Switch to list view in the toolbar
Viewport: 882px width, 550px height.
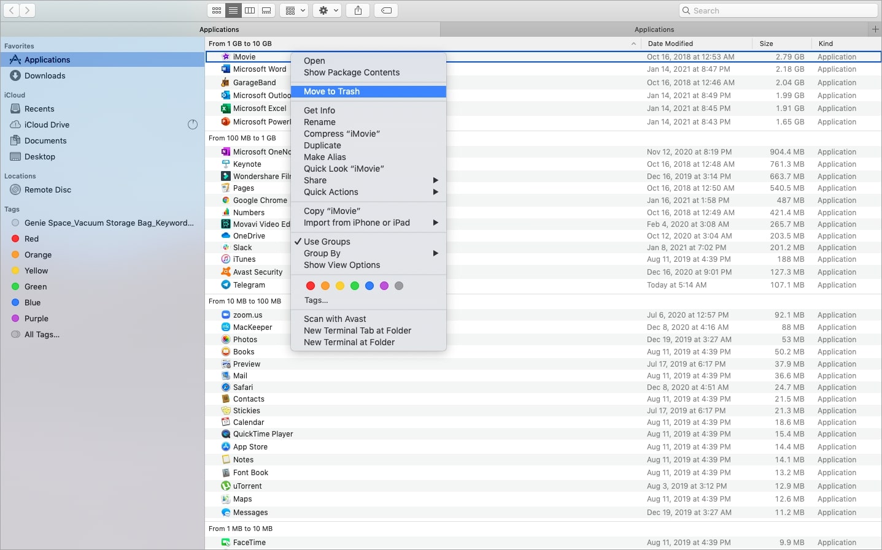[x=233, y=10]
